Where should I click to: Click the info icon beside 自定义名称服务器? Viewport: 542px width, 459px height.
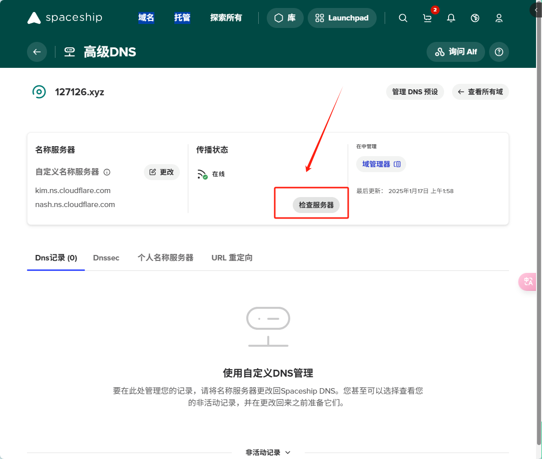coord(107,172)
